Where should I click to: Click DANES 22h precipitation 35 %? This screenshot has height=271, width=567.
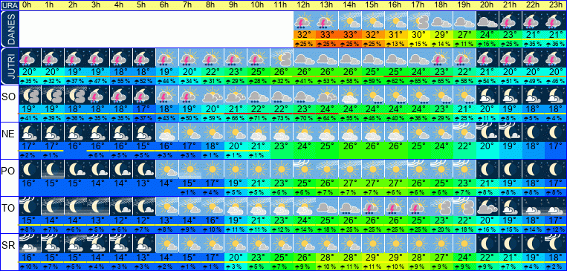point(532,44)
